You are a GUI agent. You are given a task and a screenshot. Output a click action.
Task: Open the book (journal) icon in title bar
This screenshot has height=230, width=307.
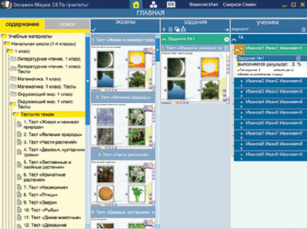click(x=171, y=4)
